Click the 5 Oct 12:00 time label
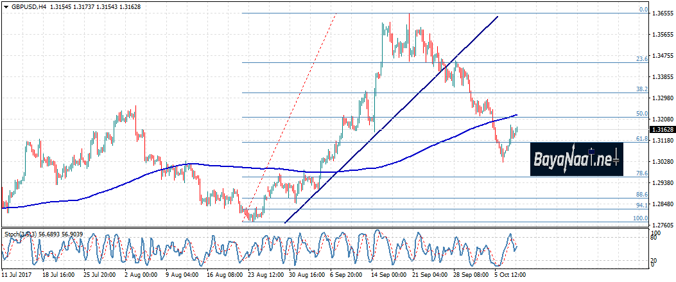The image size is (676, 282). (510, 274)
